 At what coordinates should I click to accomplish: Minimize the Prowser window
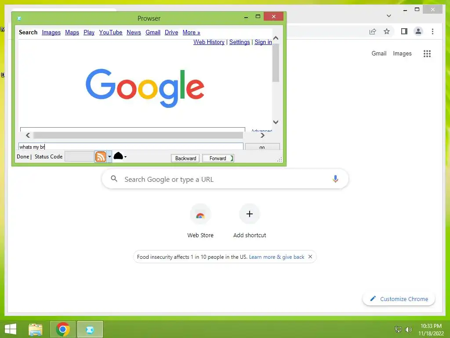click(246, 17)
